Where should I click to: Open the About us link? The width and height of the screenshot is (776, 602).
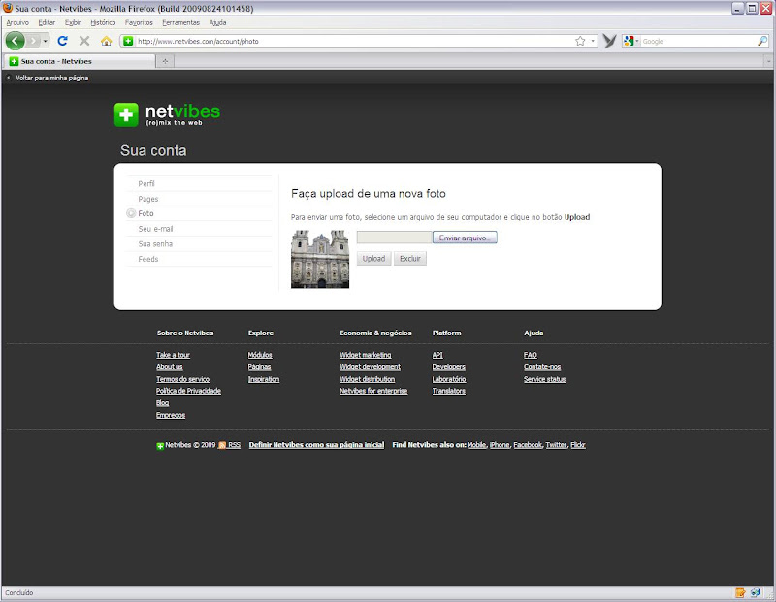point(169,367)
